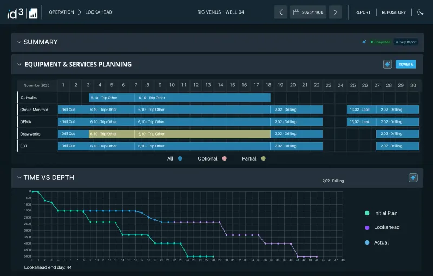The width and height of the screenshot is (433, 276).
Task: Click Drawworks yellow partial Trip Other bar
Action: click(x=111, y=134)
